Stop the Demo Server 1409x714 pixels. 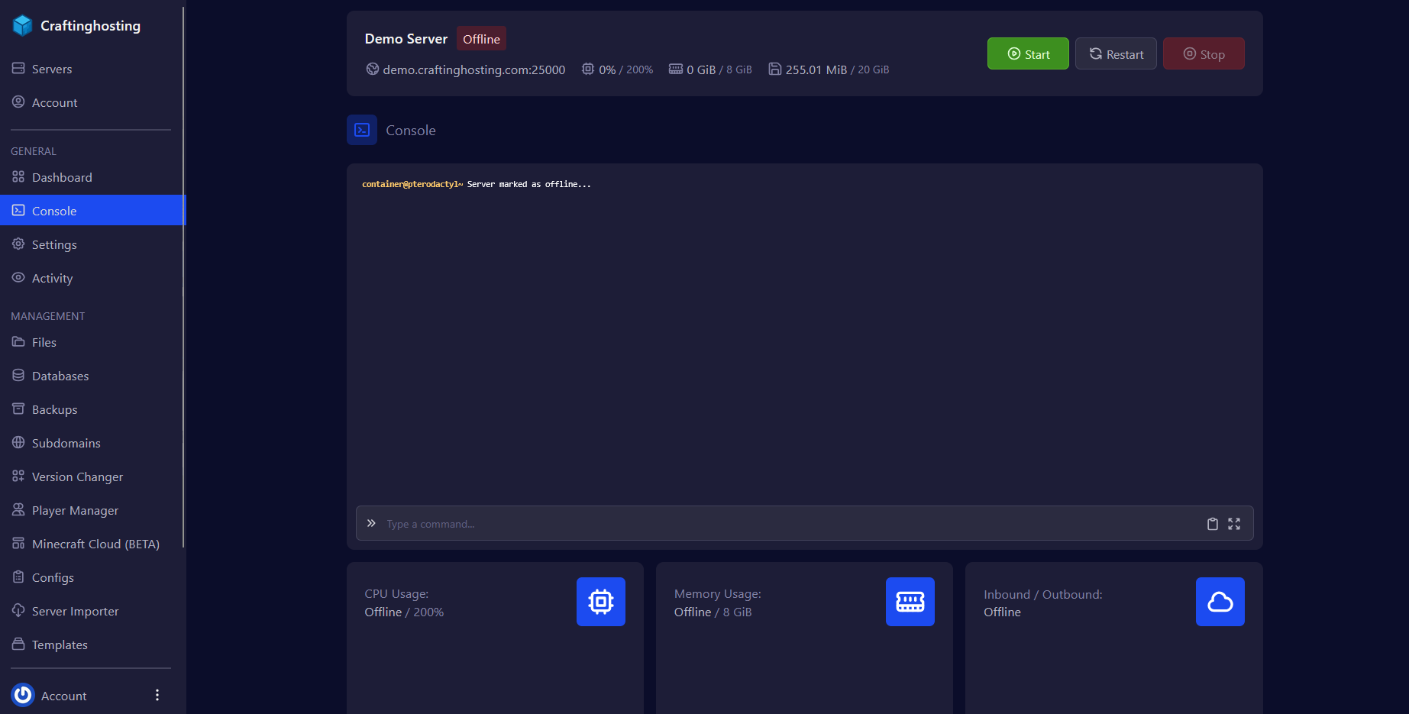(1204, 53)
